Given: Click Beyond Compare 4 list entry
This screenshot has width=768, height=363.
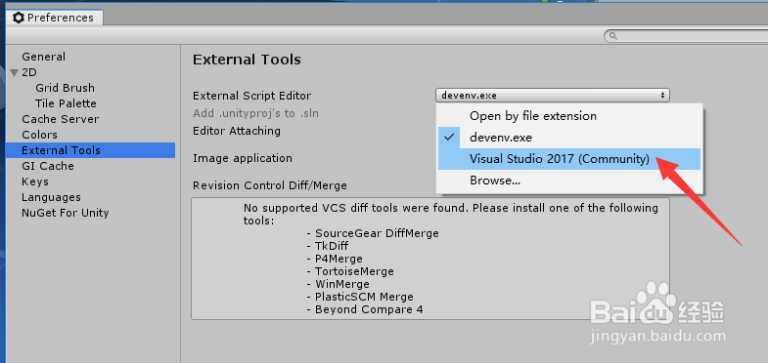Looking at the screenshot, I should (369, 309).
